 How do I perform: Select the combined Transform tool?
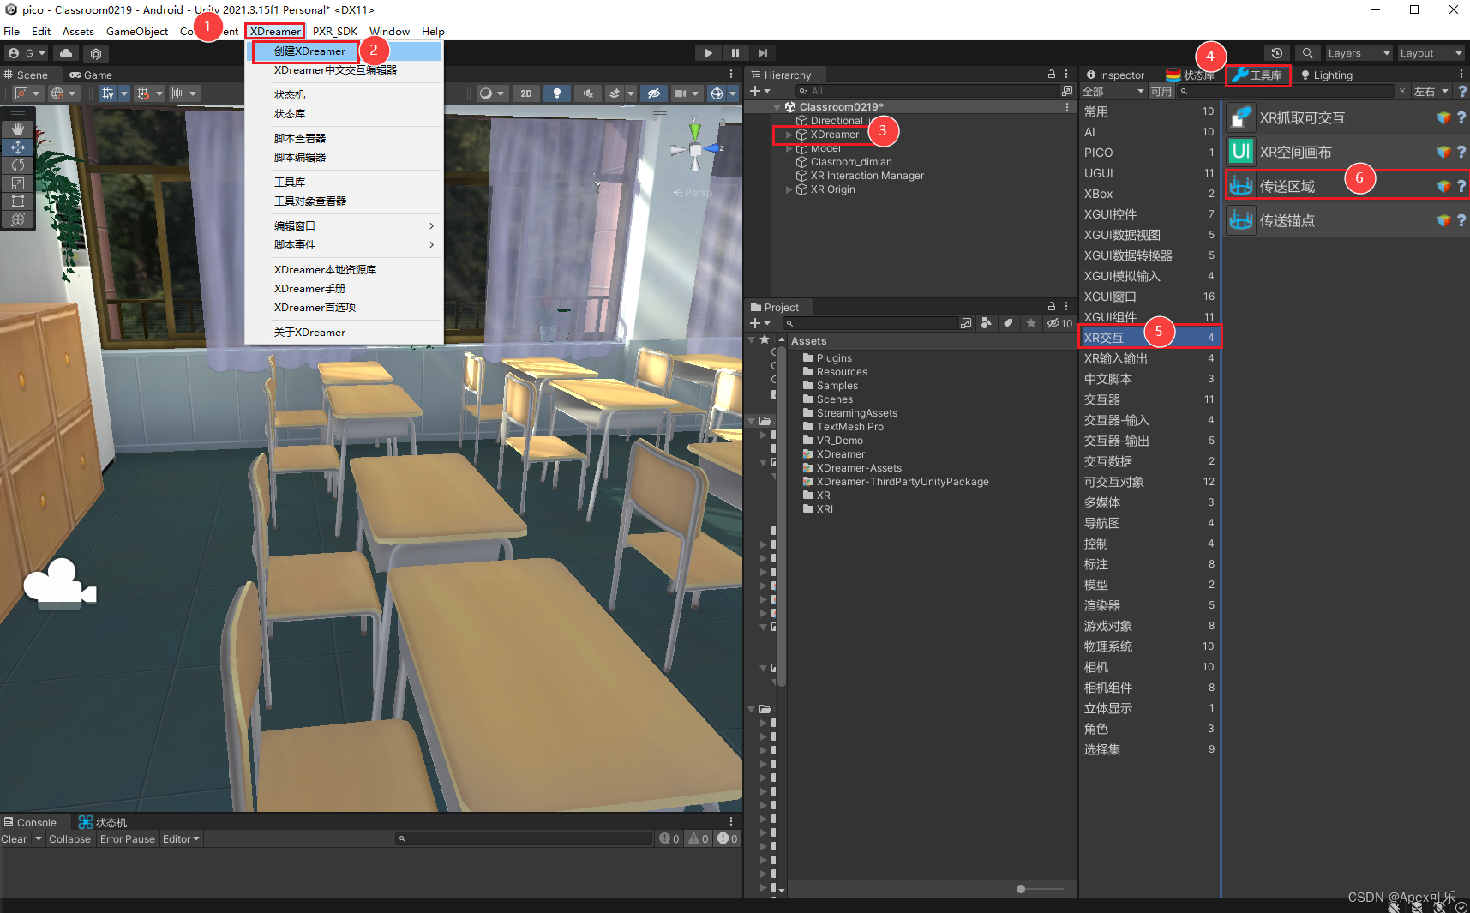click(x=18, y=219)
